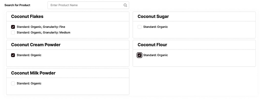Viewport: 262px width, 99px height.
Task: Select the Coconut Milk Powder card heading
Action: click(x=33, y=73)
